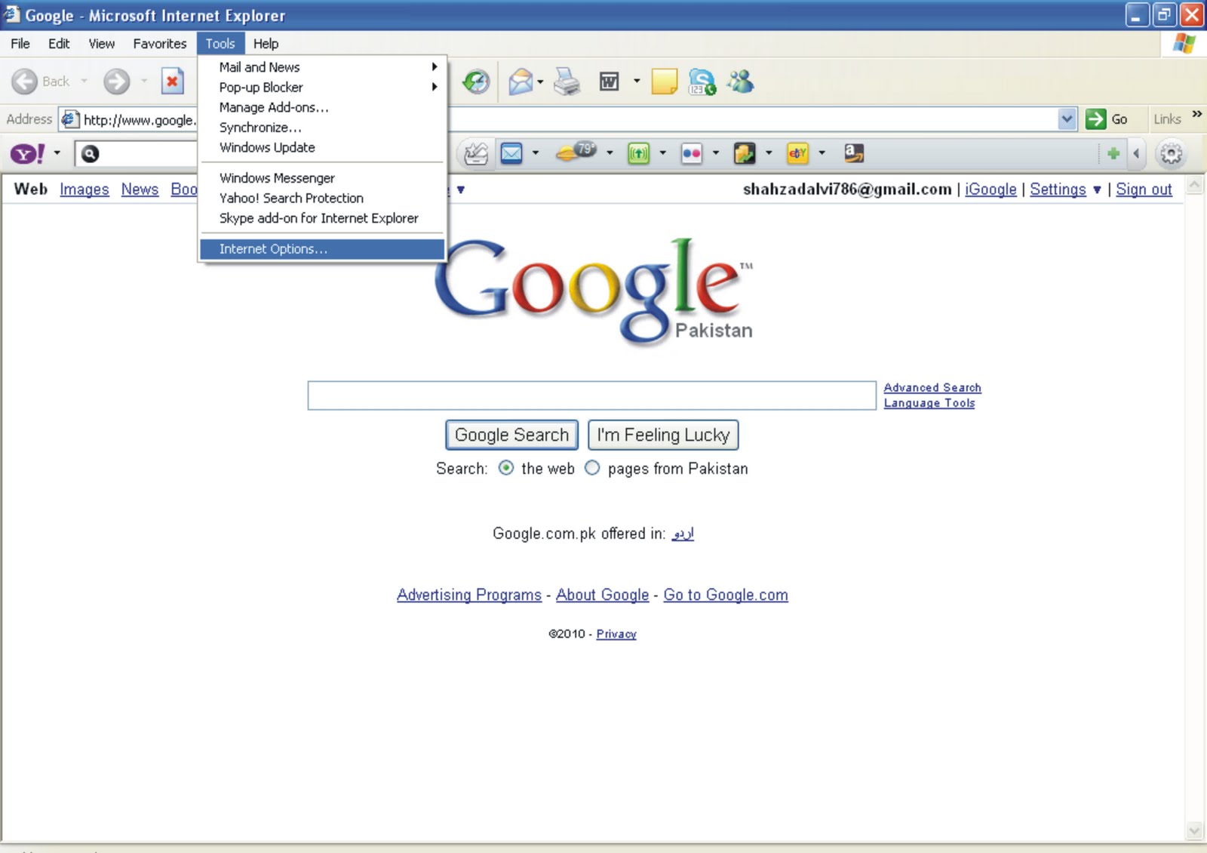Expand the Back button history dropdown
Image resolution: width=1207 pixels, height=853 pixels.
pos(84,81)
